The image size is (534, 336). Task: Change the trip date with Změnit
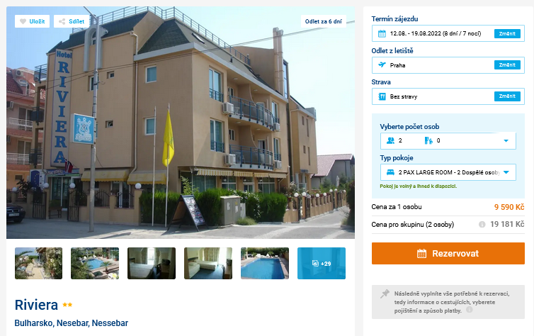coord(507,33)
